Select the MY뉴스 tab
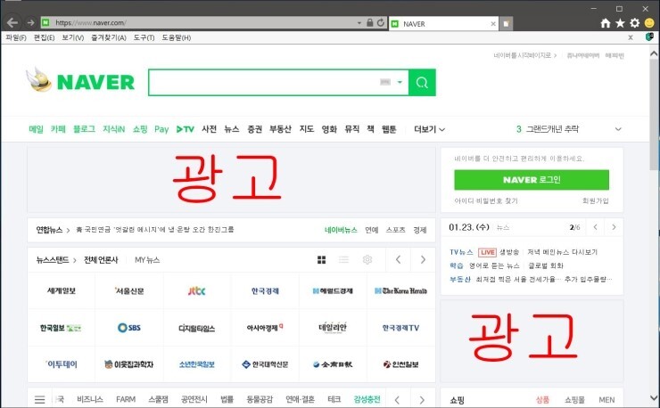This screenshot has height=408, width=660. [x=147, y=260]
